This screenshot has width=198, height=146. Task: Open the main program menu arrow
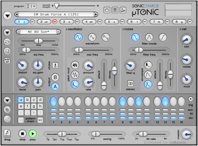coord(8,15)
